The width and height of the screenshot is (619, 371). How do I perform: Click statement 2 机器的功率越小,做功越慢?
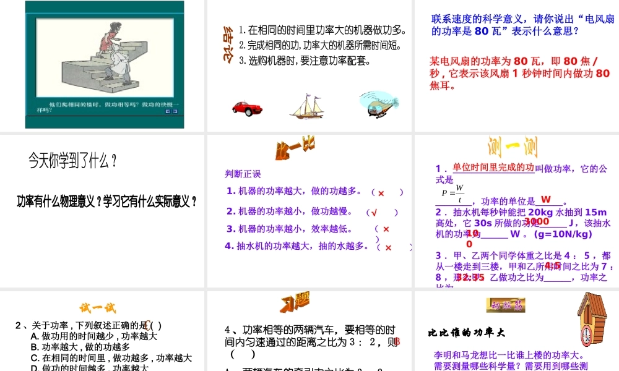pyautogui.click(x=290, y=211)
